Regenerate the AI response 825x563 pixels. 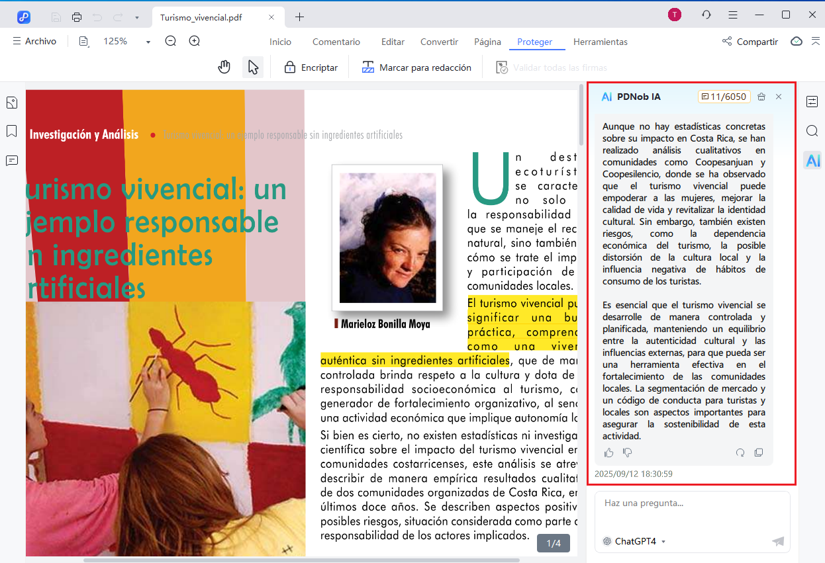[740, 453]
